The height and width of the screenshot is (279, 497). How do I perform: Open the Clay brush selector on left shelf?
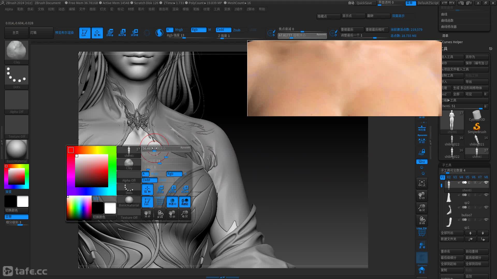coord(17,52)
